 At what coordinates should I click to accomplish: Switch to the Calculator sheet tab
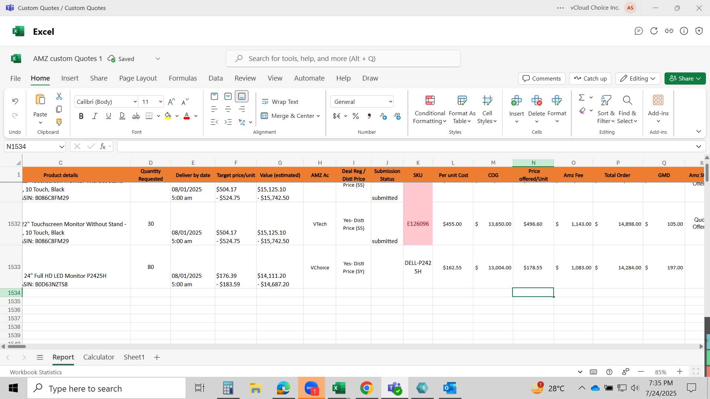pyautogui.click(x=99, y=357)
